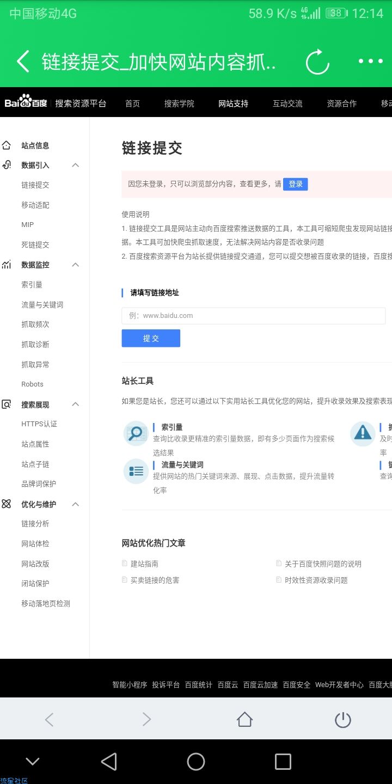Open the 网站支持 nav tab
The height and width of the screenshot is (784, 392).
[234, 103]
